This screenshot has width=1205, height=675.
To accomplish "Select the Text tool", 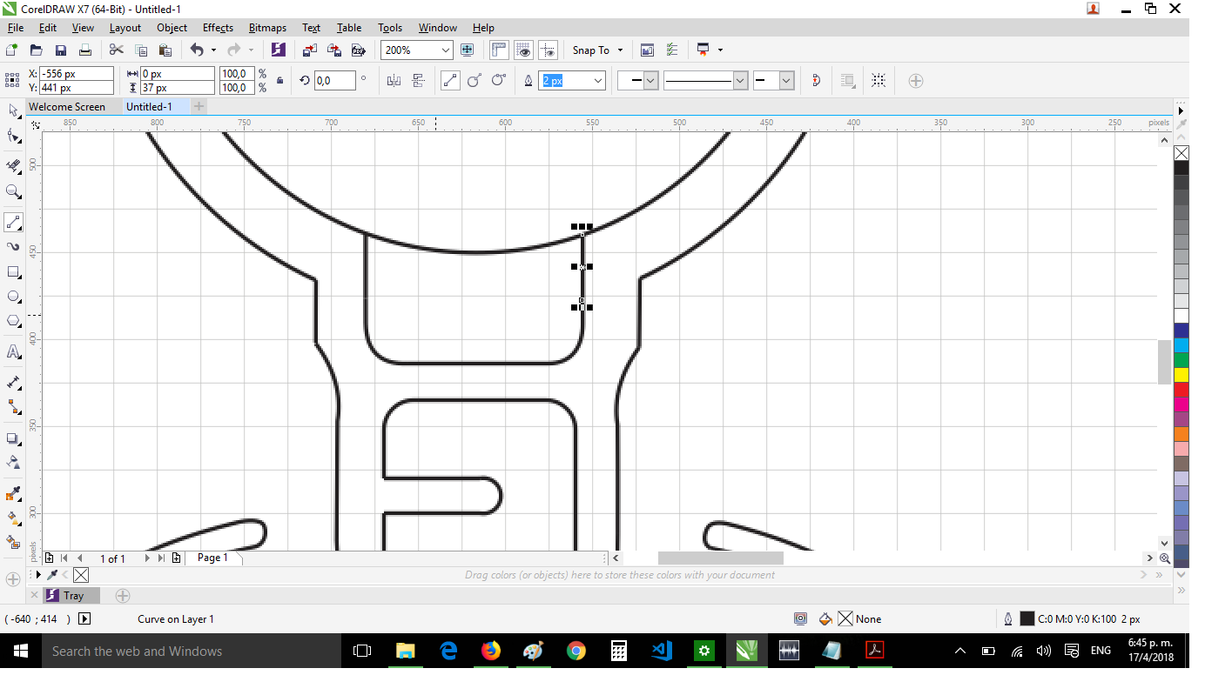I will [x=13, y=351].
